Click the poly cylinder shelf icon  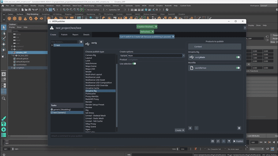(x=20, y=18)
